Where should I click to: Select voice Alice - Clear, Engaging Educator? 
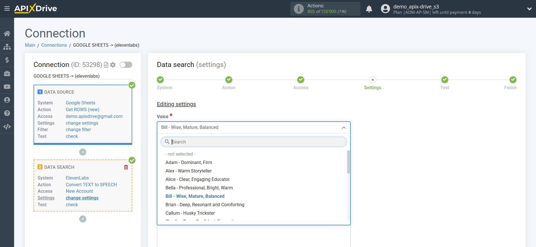[197, 179]
